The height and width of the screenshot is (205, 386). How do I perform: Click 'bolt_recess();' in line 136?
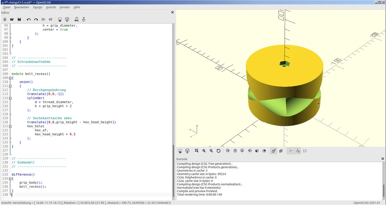pos(33,187)
